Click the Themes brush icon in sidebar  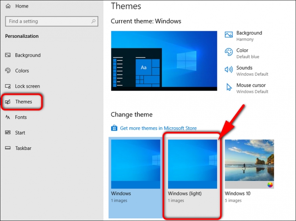pyautogui.click(x=8, y=101)
